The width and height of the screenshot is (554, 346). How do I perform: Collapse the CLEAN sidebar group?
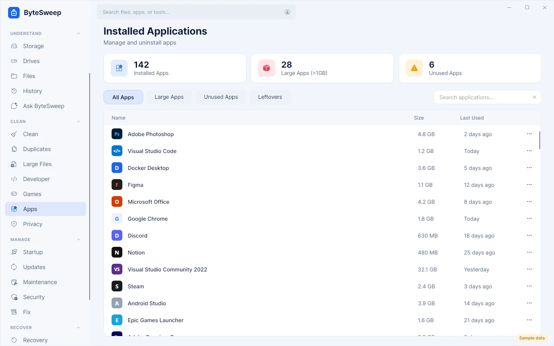pyautogui.click(x=78, y=121)
